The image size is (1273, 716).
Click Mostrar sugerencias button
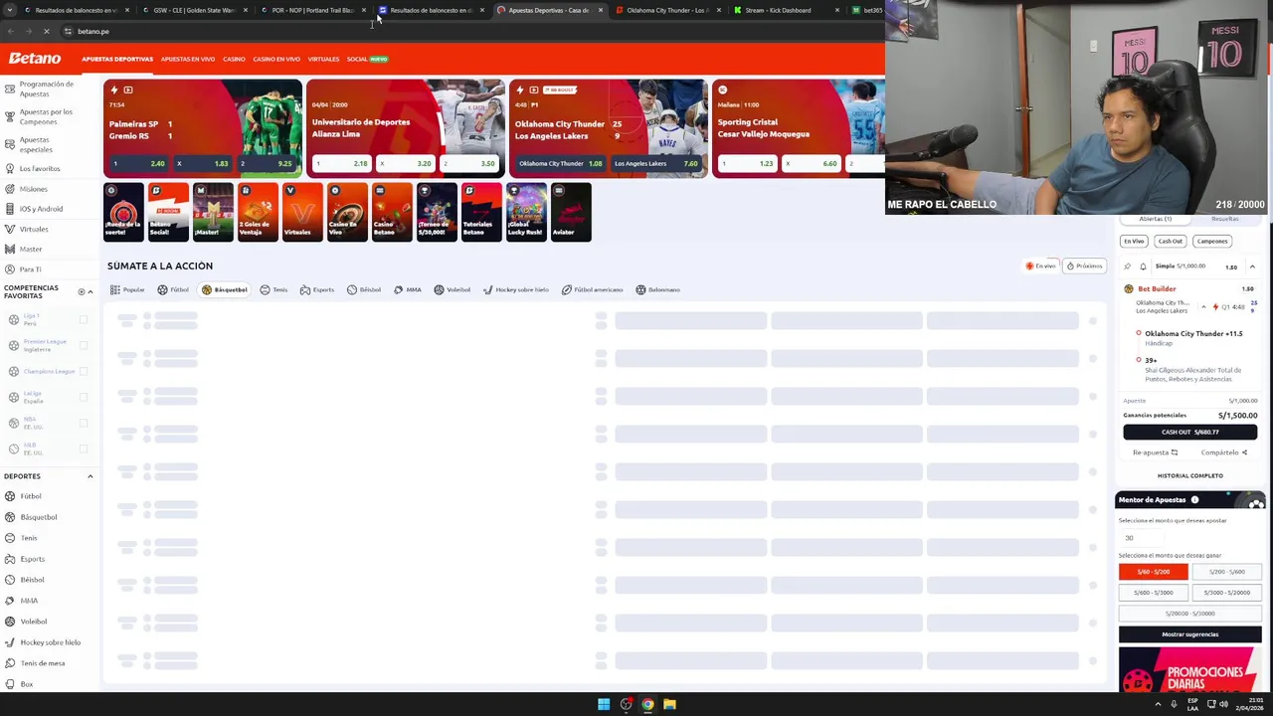click(x=1189, y=634)
